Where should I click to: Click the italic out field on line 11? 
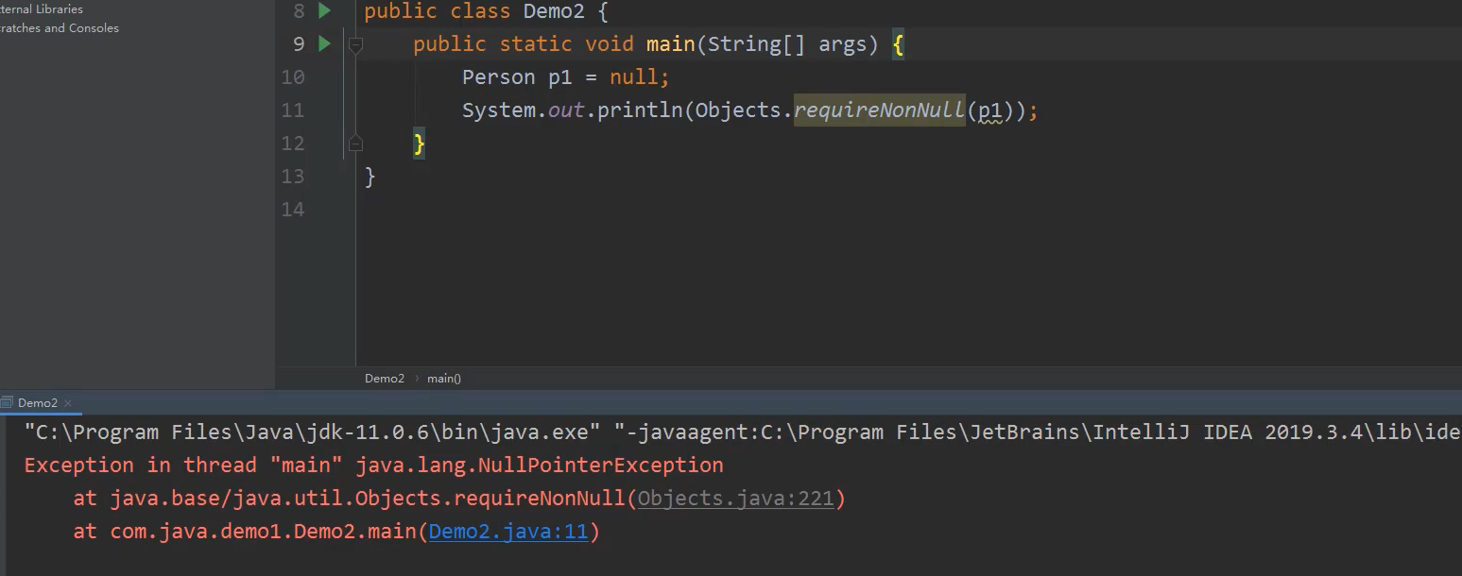click(567, 110)
